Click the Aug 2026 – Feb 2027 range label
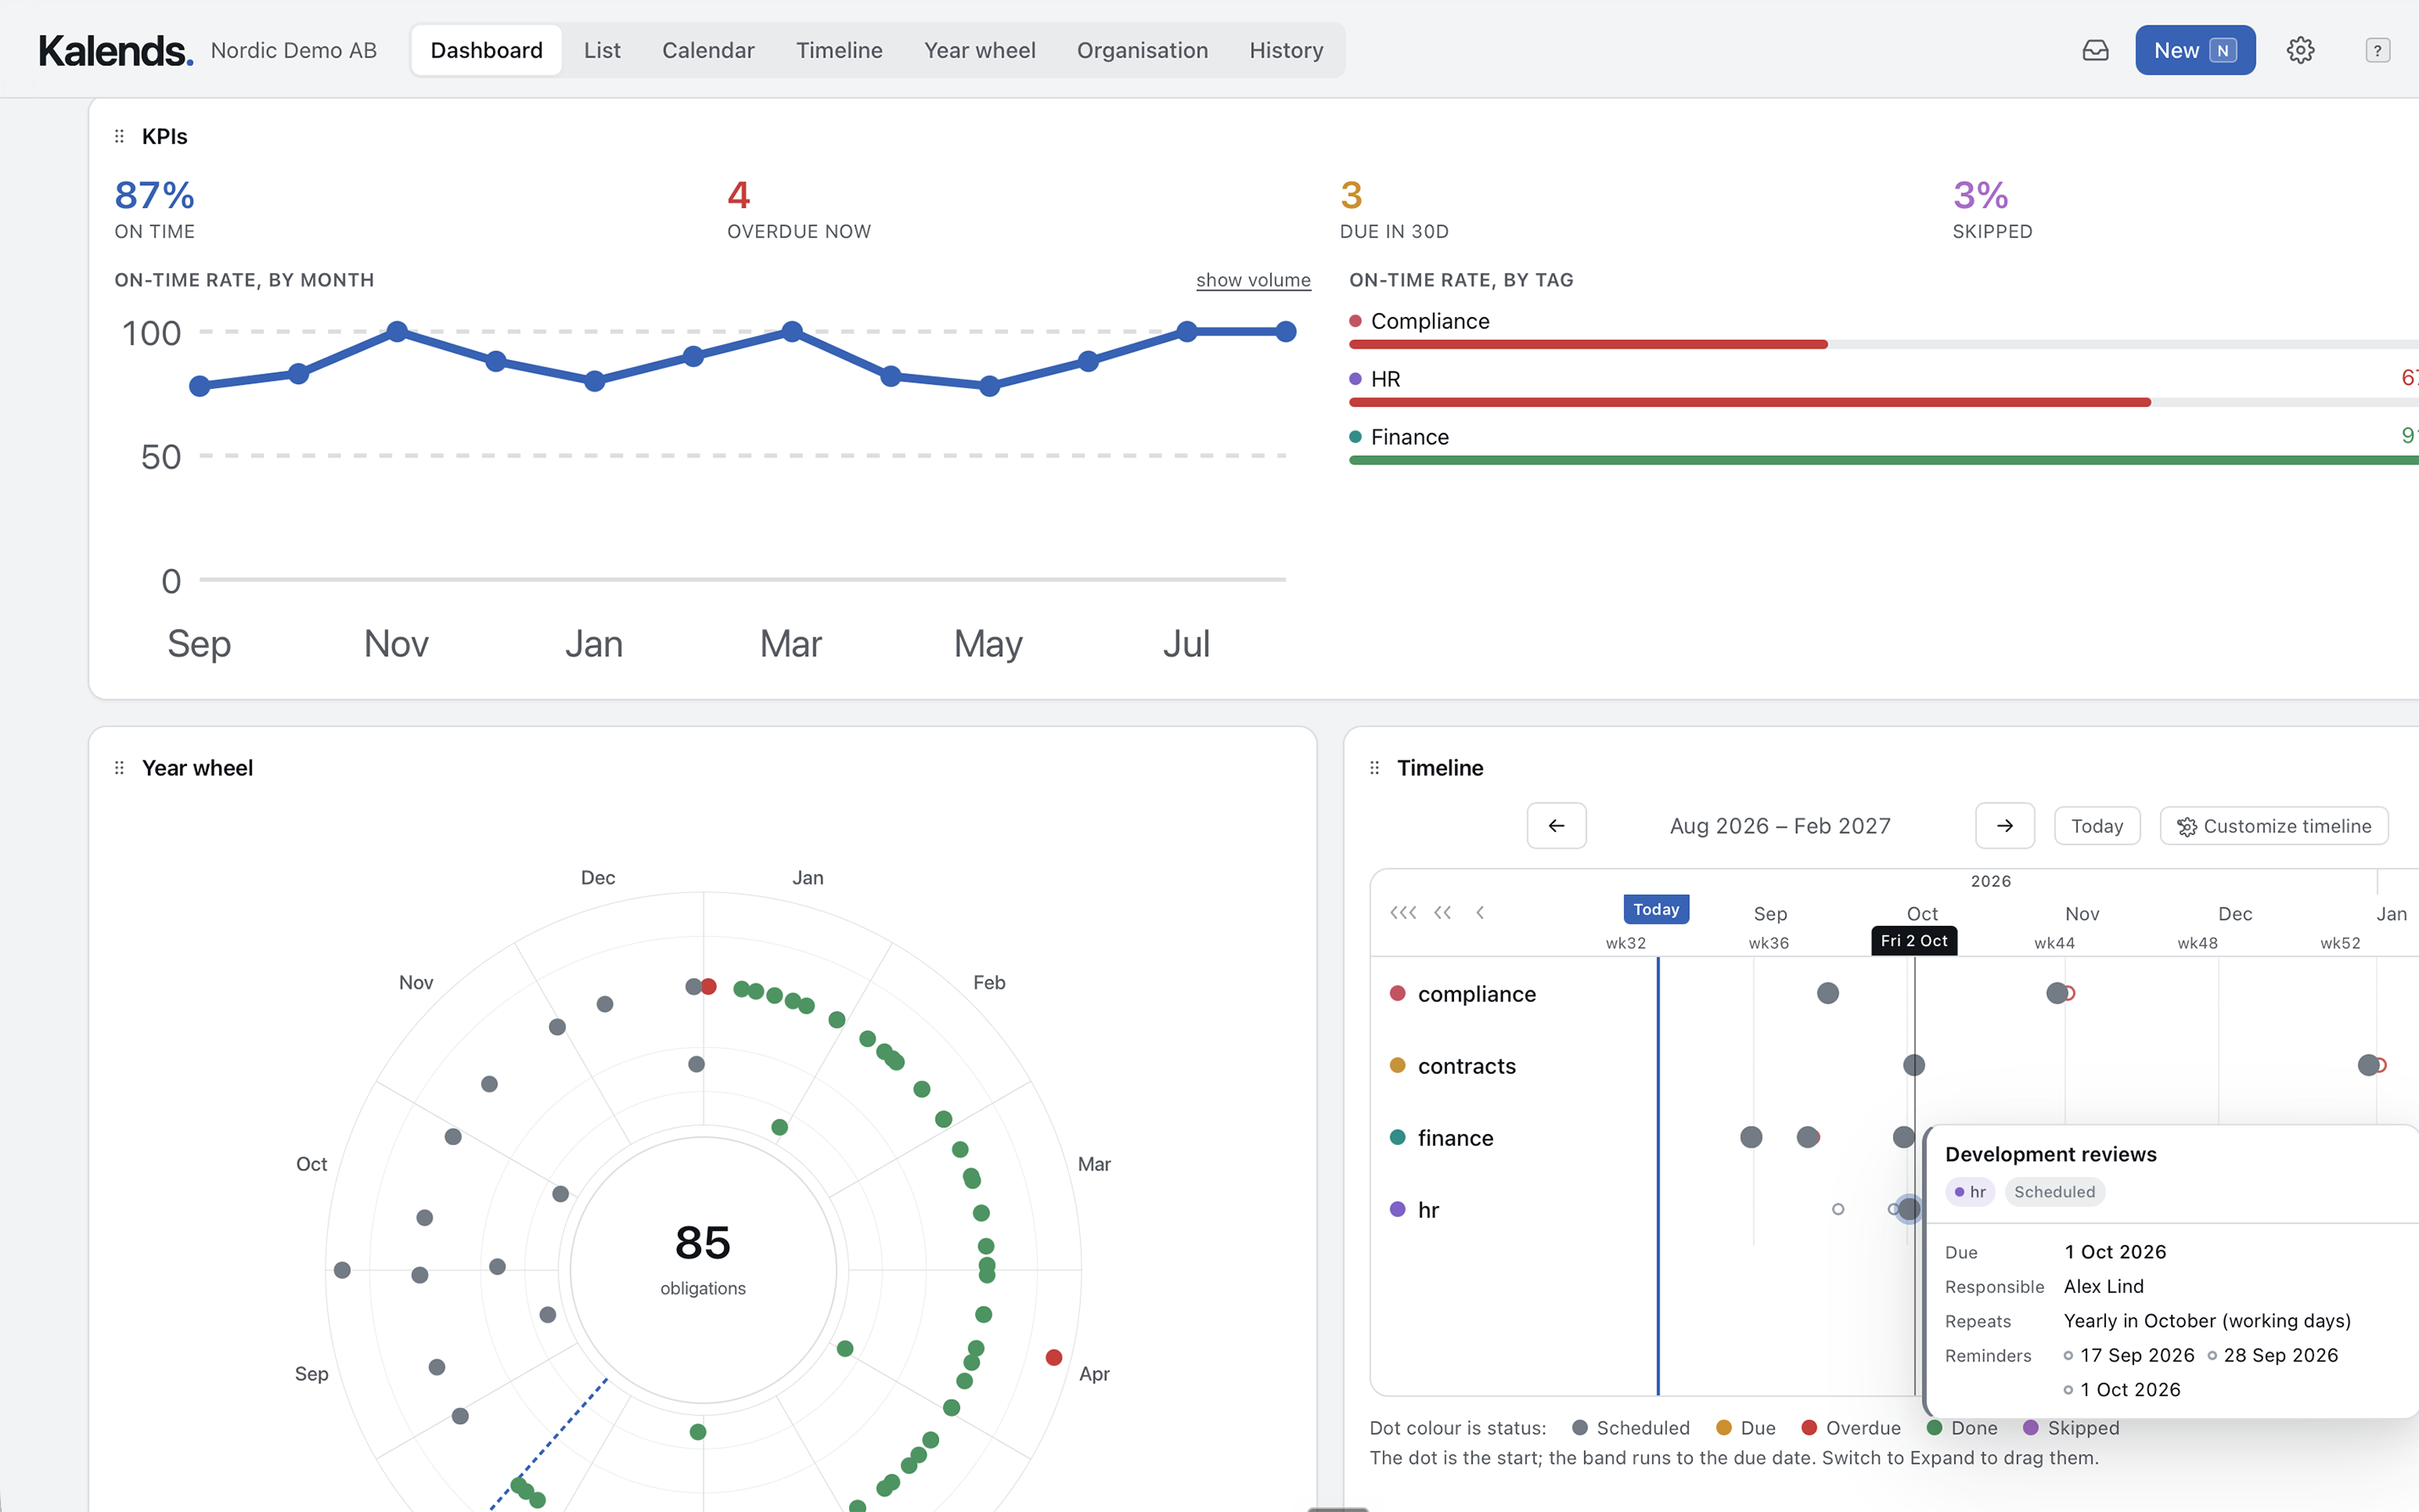The width and height of the screenshot is (2419, 1512). pos(1780,826)
